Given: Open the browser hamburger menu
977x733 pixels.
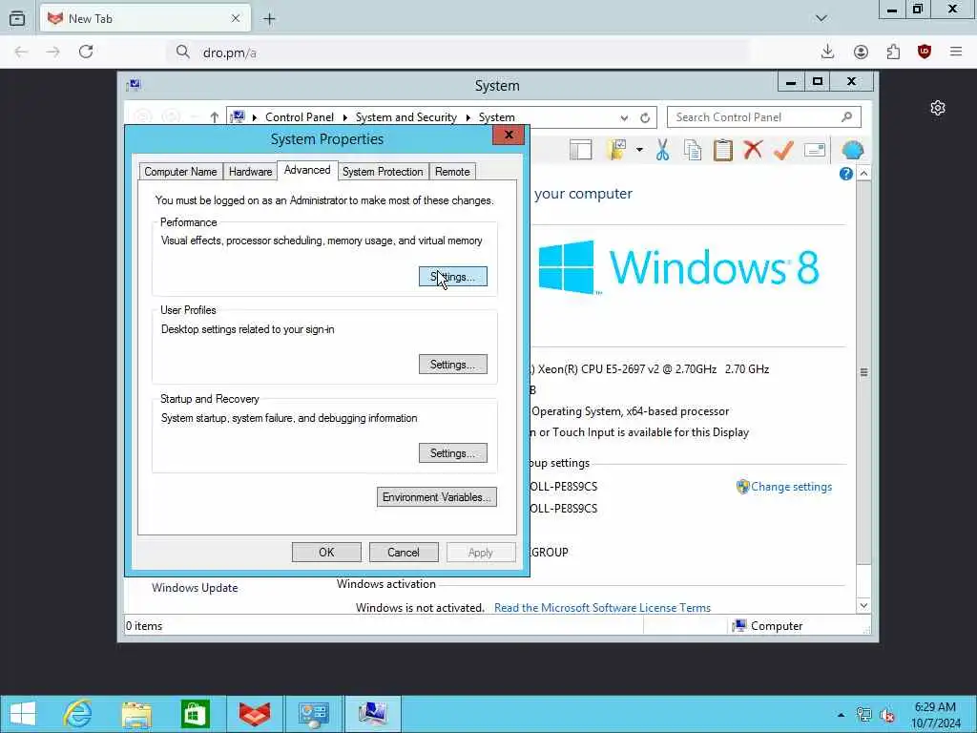Looking at the screenshot, I should pyautogui.click(x=956, y=52).
